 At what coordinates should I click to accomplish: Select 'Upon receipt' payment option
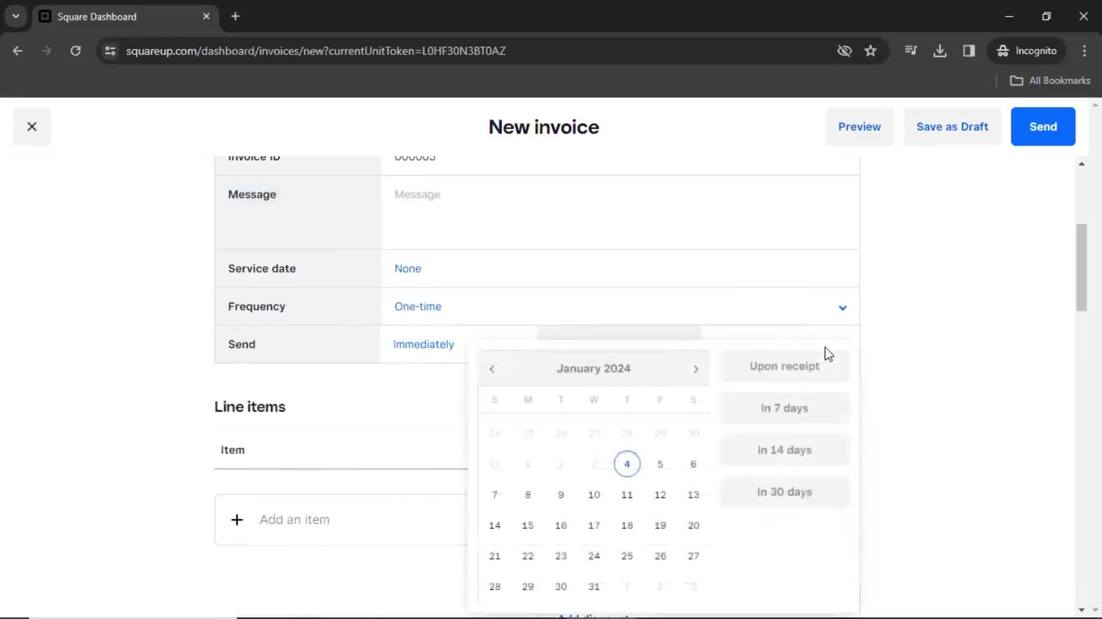[784, 366]
